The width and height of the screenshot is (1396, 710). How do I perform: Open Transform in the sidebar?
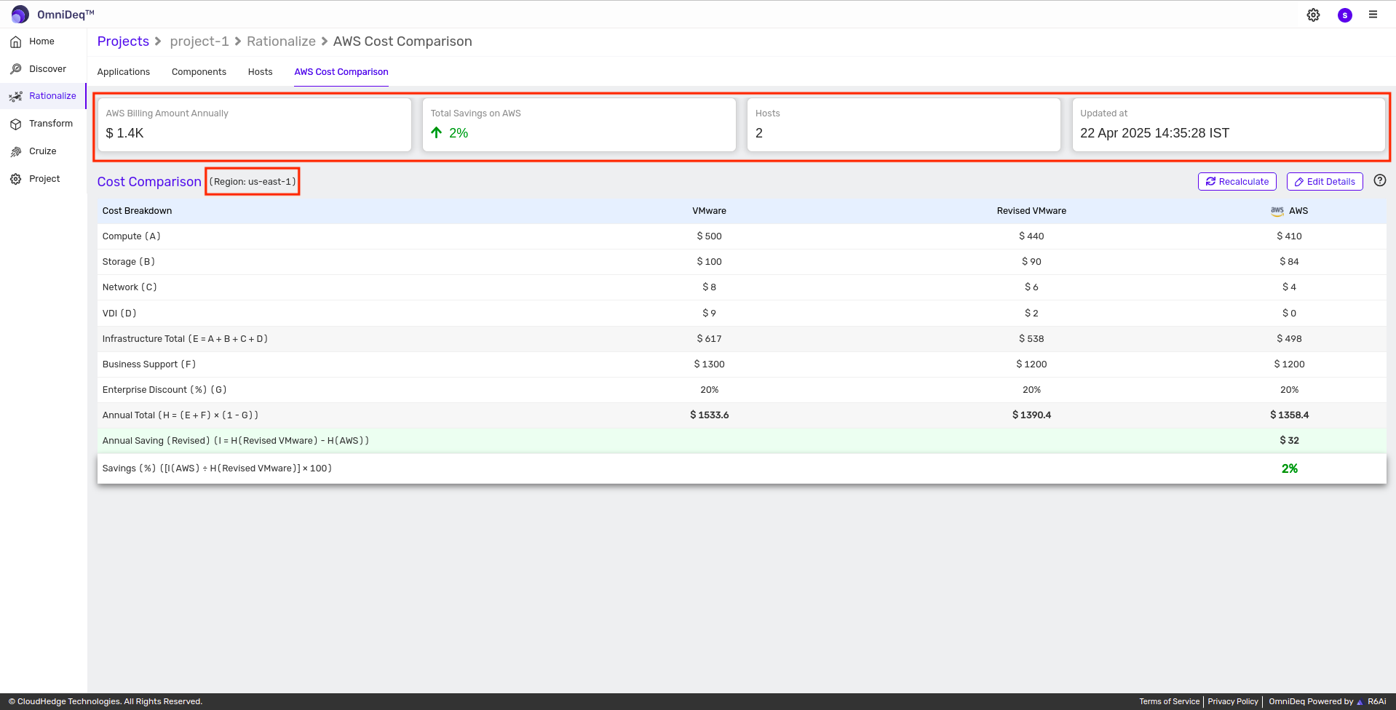(x=50, y=124)
